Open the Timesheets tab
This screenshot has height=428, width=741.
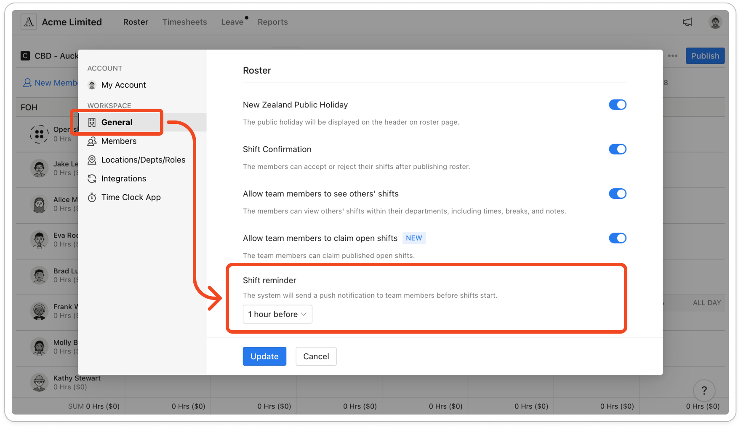click(185, 22)
